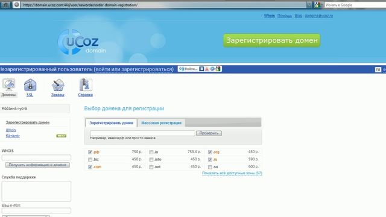
Task: Open the Помощь header link
Action: point(285,16)
